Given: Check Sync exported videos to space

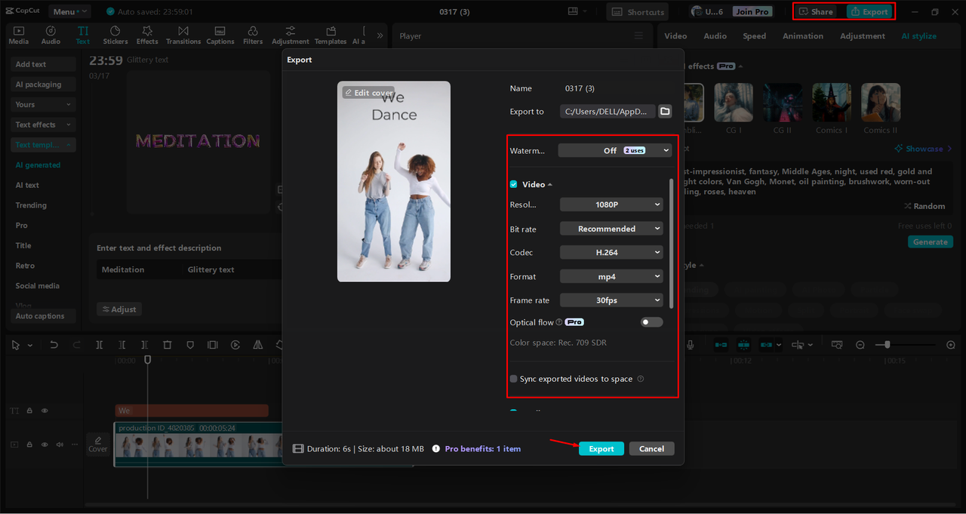Looking at the screenshot, I should tap(513, 379).
